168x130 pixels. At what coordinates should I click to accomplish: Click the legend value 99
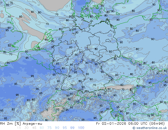pos(72,128)
